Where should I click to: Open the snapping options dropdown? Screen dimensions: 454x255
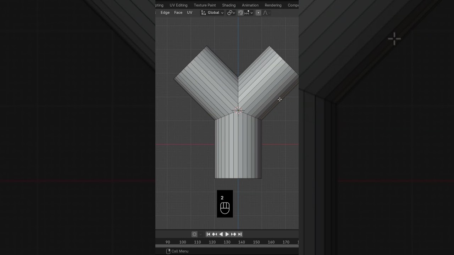[248, 13]
